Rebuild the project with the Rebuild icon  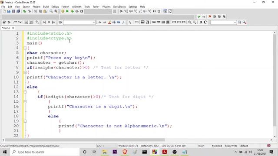pos(77,11)
